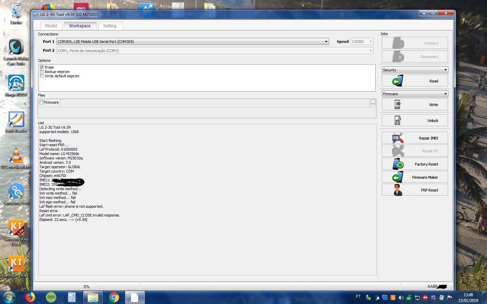Click the PT language indicator
Viewport: 487px width, 304px height.
(358, 297)
